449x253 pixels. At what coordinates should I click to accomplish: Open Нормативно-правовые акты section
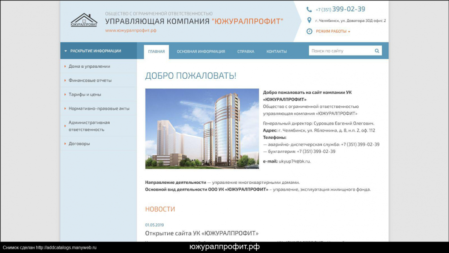coord(99,109)
